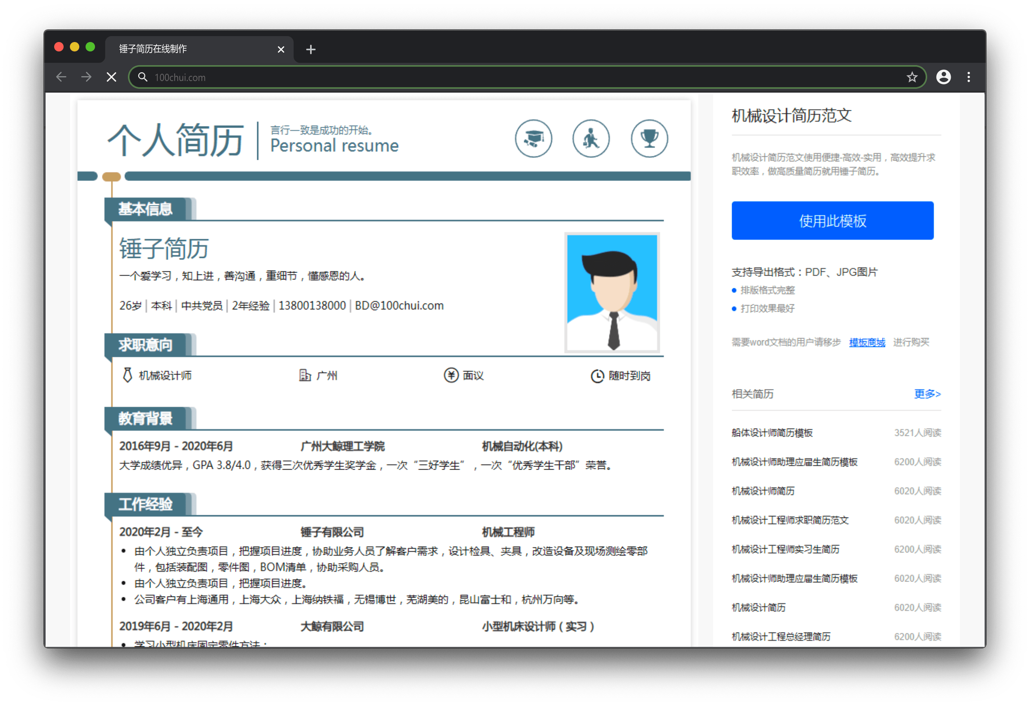
Task: Open 机械设计工程师求职简历范文 link
Action: 790,520
